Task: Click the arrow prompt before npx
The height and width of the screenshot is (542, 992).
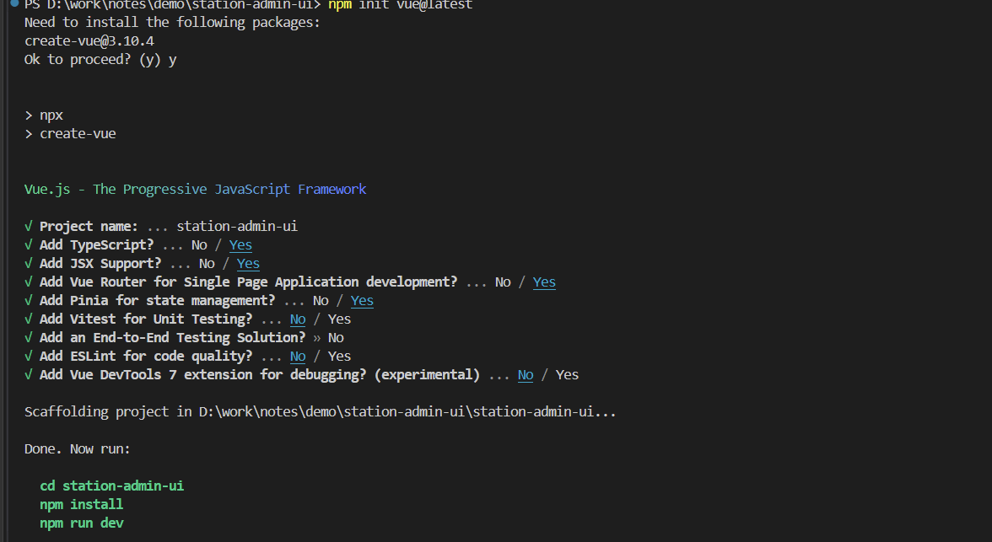Action: pos(29,115)
